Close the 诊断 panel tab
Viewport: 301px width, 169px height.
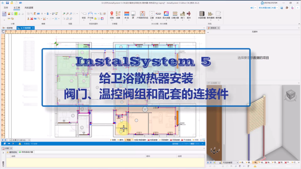point(11,148)
